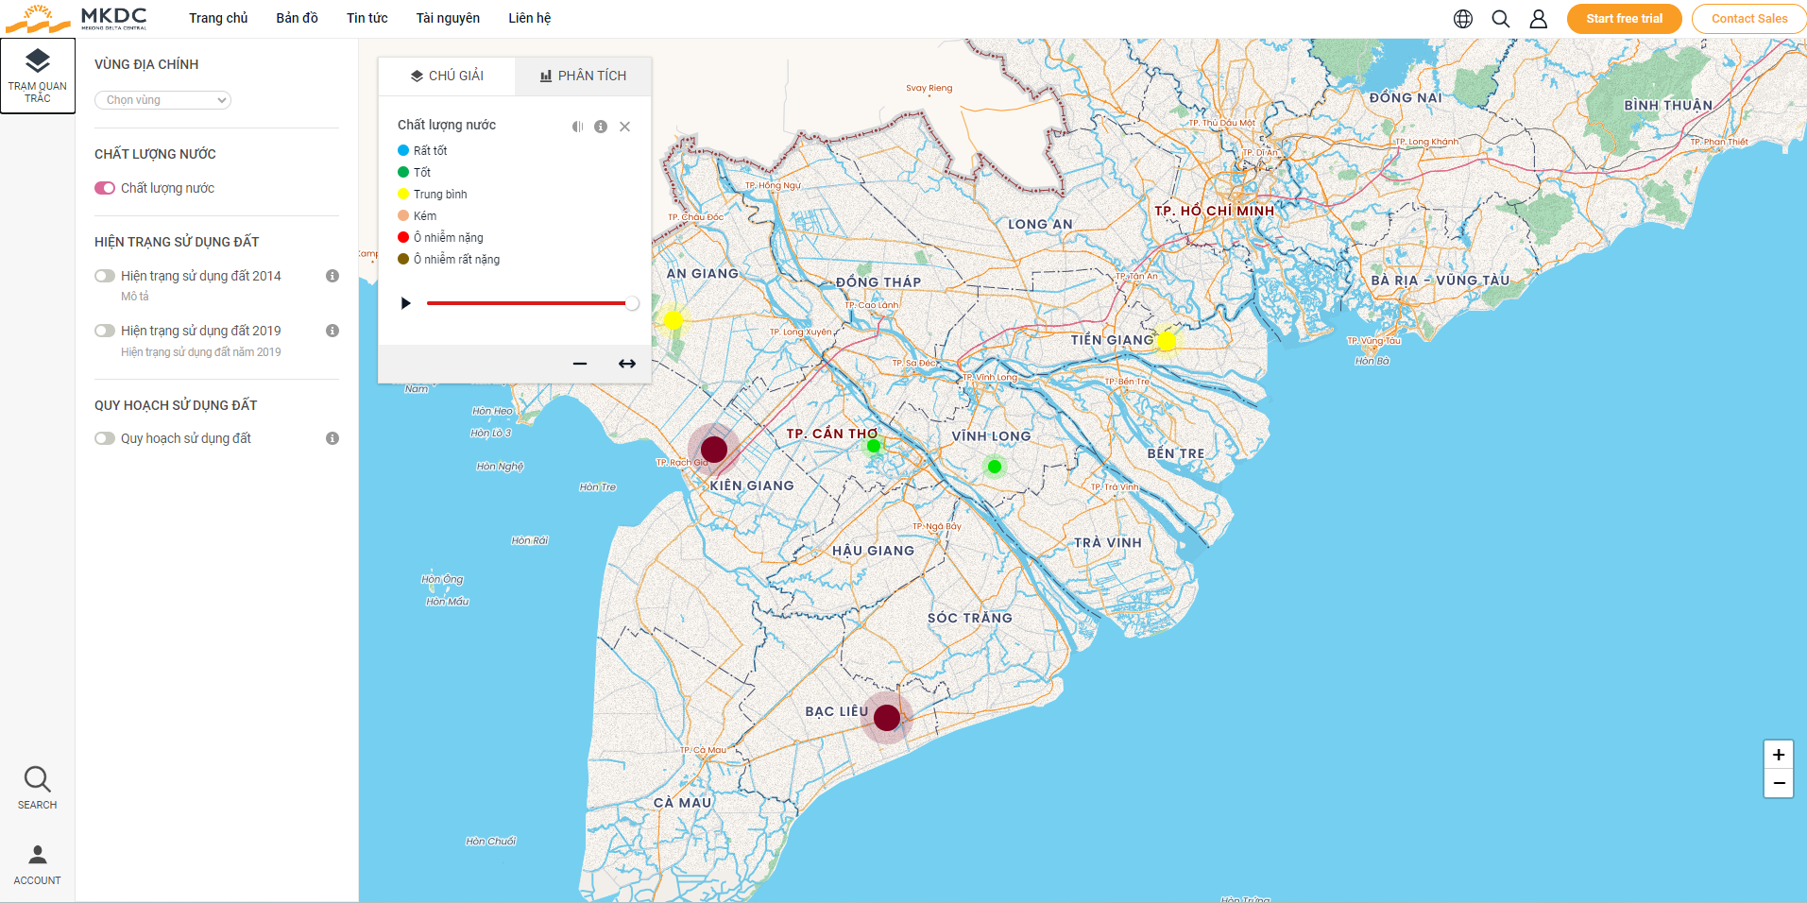Image resolution: width=1807 pixels, height=903 pixels.
Task: Select the green station at Cần Thơ
Action: 874,446
